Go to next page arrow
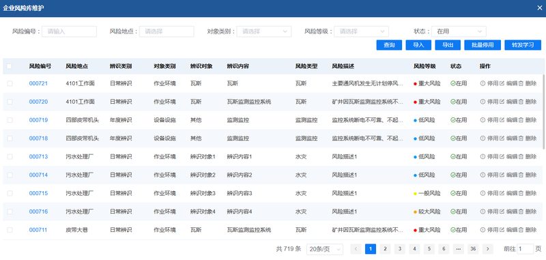Screen dimensions: 546x260 487,249
